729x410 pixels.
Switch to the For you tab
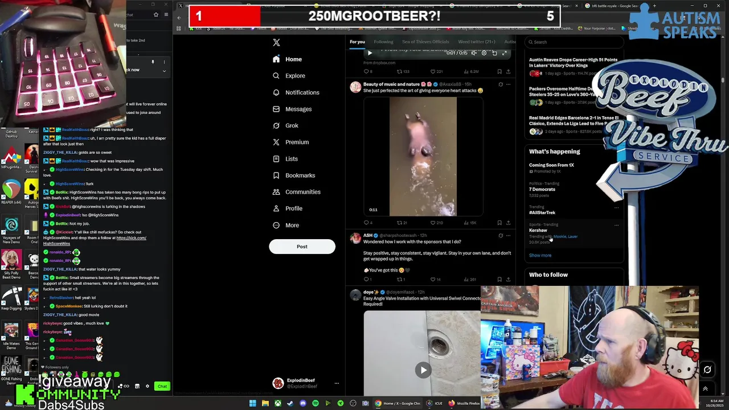(357, 42)
